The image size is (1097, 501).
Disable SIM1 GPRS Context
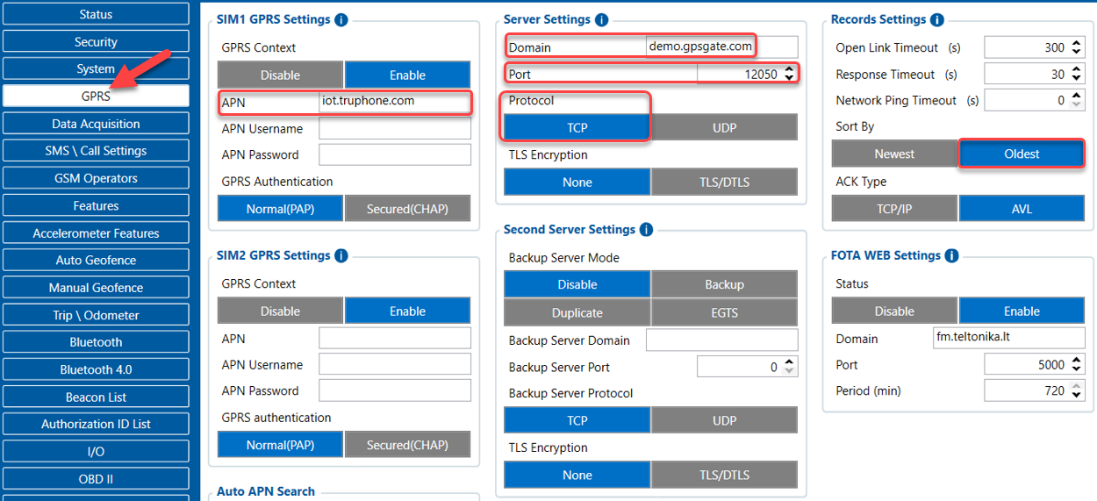point(280,75)
